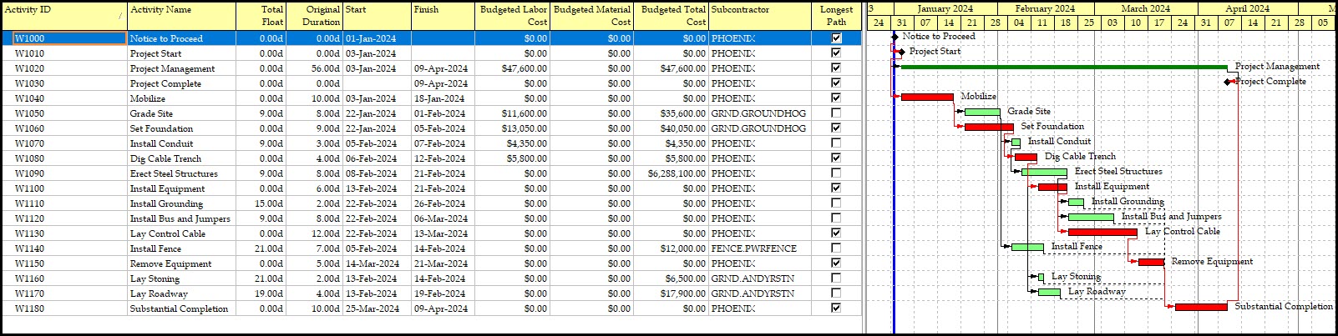Uncheck Longest Path for Notice to Proceed

pos(836,38)
